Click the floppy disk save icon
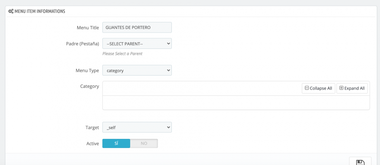Viewport: 380px width, 165px height. coord(360,162)
